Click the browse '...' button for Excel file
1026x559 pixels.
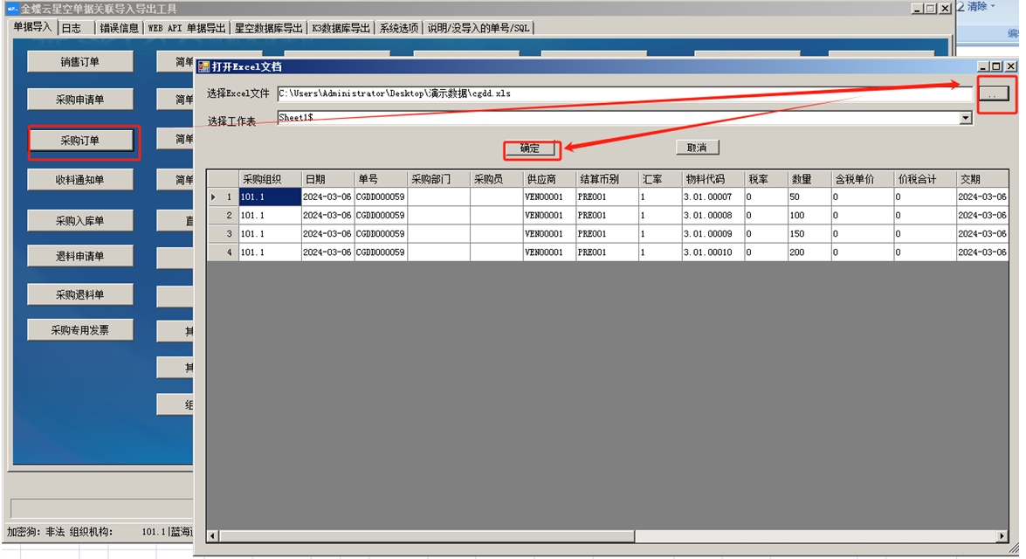pyautogui.click(x=994, y=93)
